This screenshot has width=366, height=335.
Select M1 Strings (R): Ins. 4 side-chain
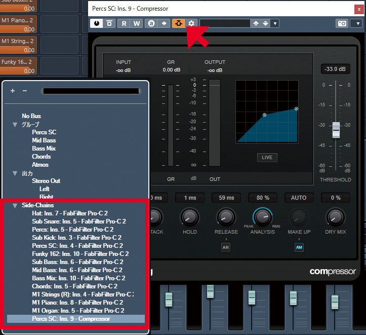(83, 294)
